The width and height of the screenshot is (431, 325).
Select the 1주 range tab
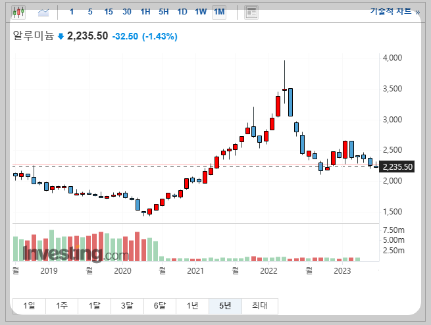(62, 305)
